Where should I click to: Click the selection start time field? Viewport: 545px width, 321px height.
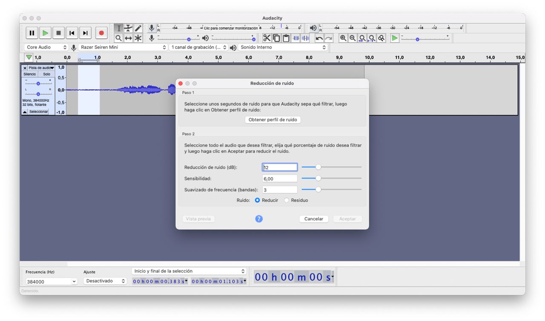pyautogui.click(x=160, y=281)
